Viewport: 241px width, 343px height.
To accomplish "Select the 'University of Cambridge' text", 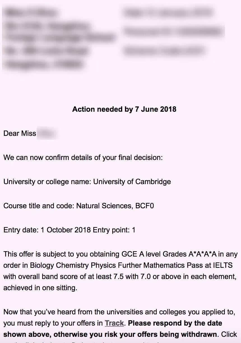I will coord(132,182).
